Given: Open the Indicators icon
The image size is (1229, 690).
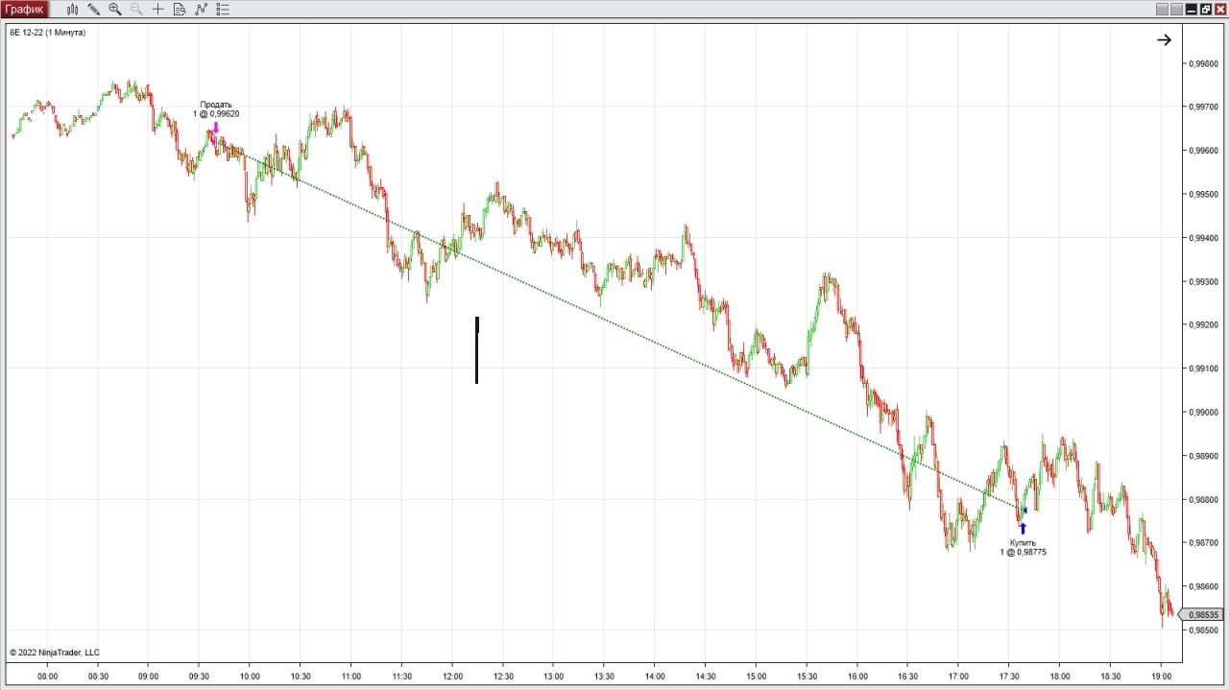Looking at the screenshot, I should [x=201, y=10].
